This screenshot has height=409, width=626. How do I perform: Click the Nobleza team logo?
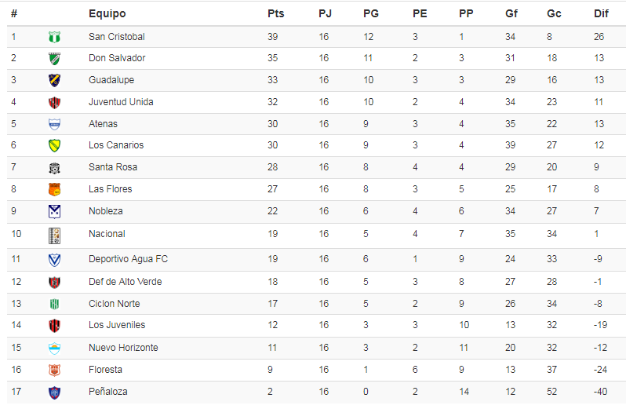(x=54, y=211)
